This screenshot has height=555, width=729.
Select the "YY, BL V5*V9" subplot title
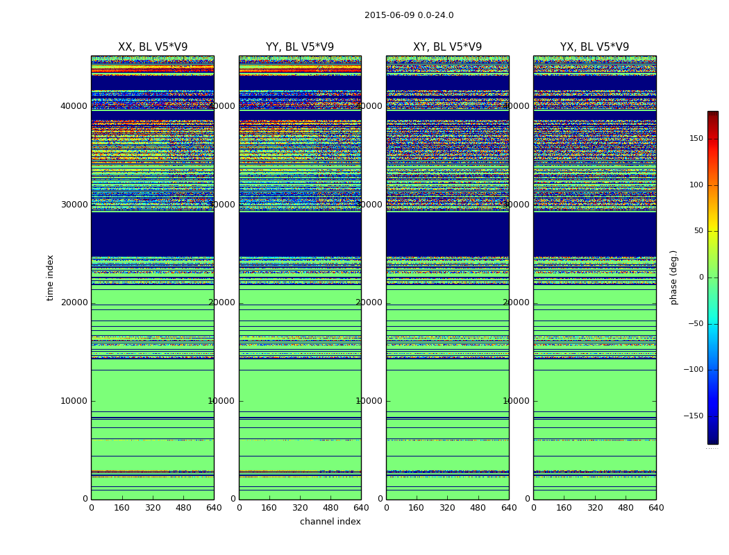[x=300, y=47]
